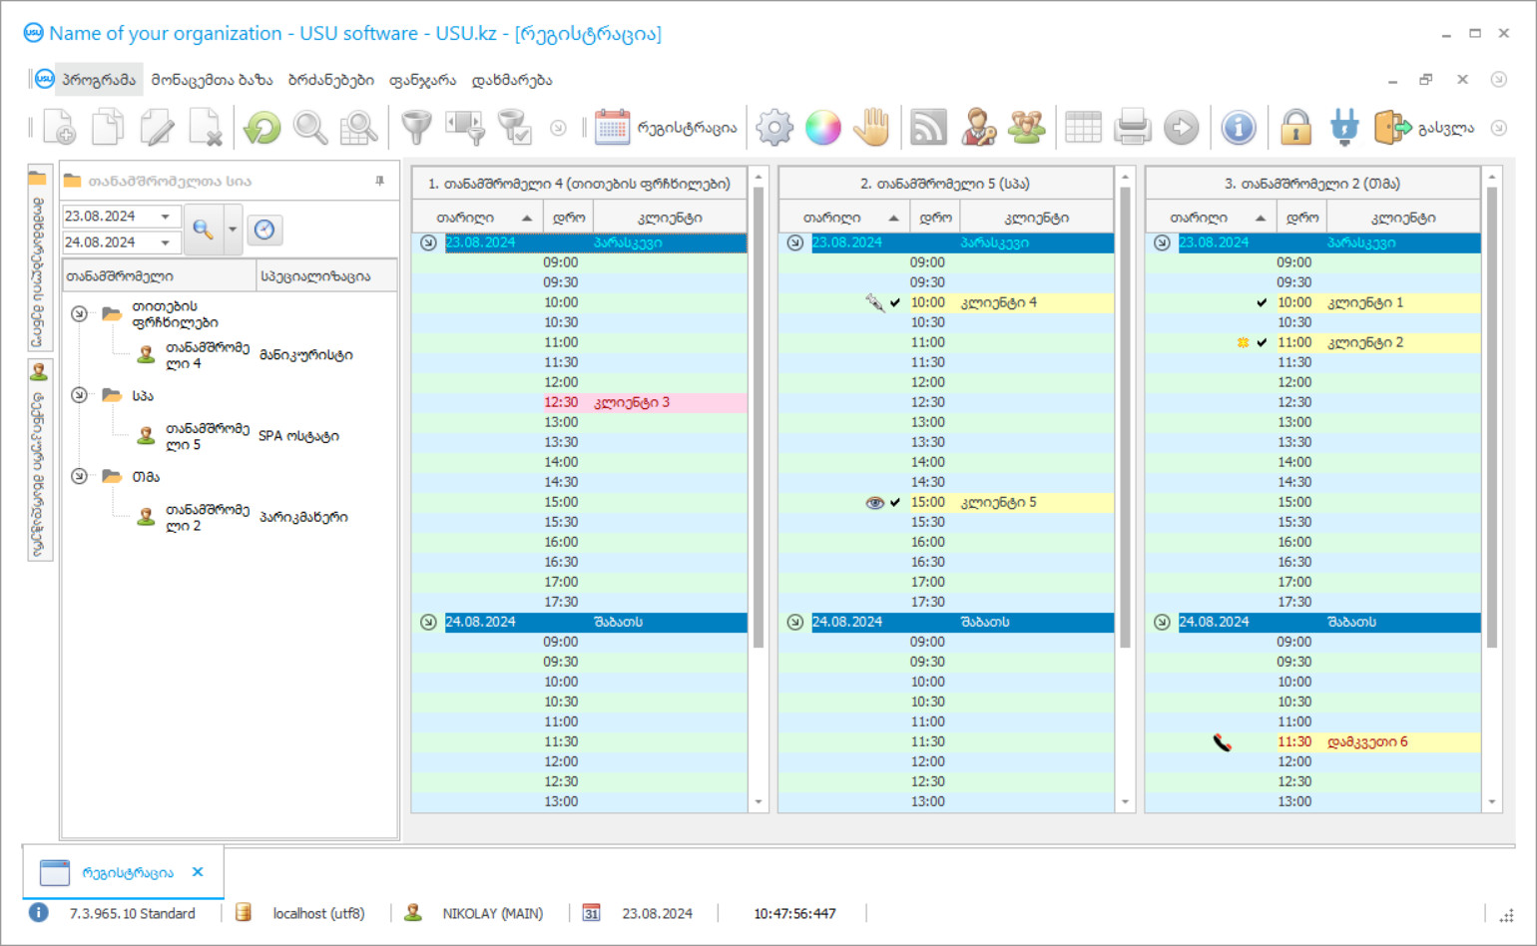The image size is (1537, 946).
Task: Click the გასვლა exit button
Action: pyautogui.click(x=1424, y=128)
